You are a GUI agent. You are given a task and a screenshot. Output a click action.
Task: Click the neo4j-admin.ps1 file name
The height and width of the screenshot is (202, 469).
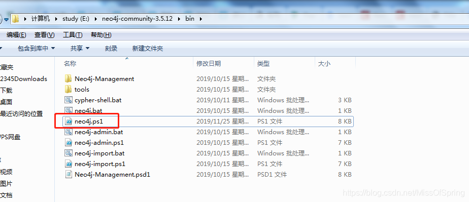[x=99, y=142]
